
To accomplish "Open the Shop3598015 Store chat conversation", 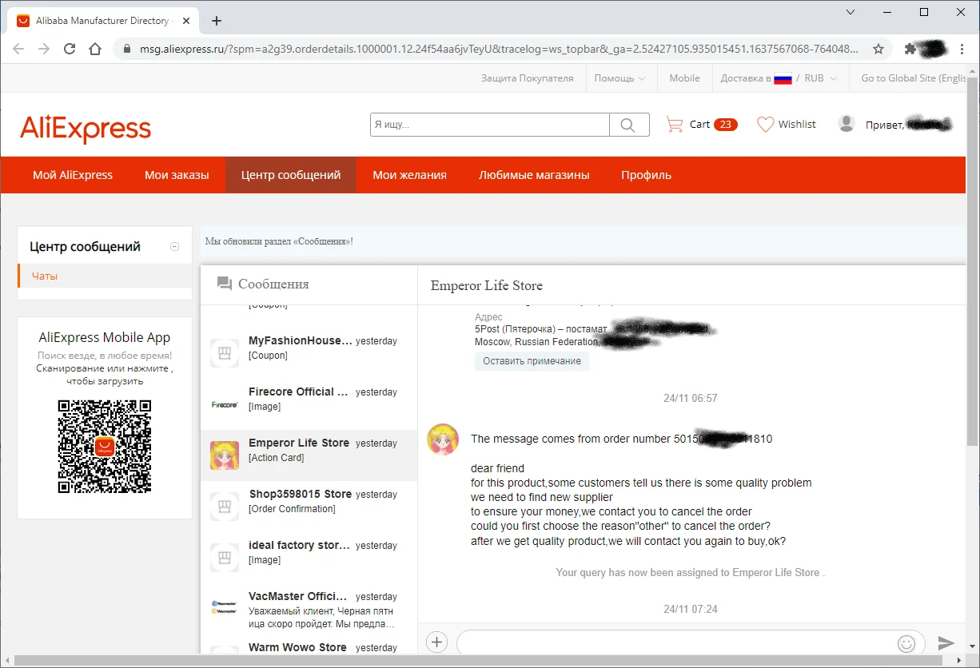I will (309, 507).
